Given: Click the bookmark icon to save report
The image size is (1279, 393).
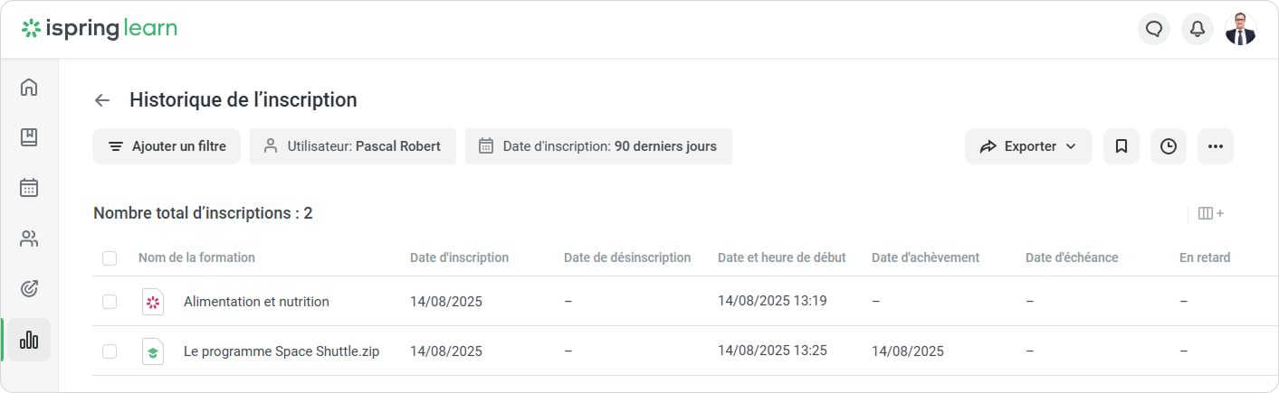Looking at the screenshot, I should click(1121, 146).
